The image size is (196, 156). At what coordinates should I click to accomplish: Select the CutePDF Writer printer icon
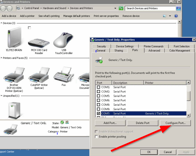[x=39, y=75]
